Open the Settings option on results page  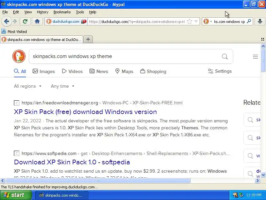coord(220,71)
